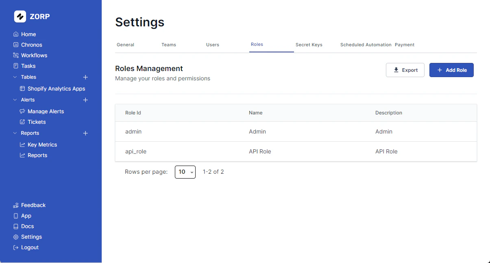Open the Rows per page dropdown
This screenshot has width=490, height=263.
tap(185, 172)
